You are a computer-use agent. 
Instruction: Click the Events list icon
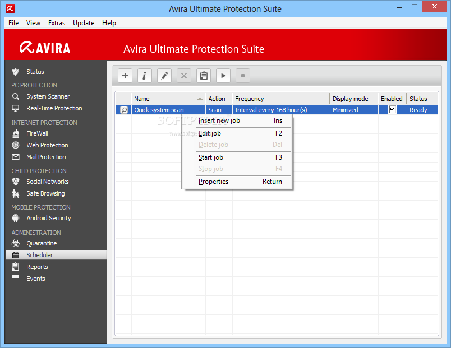(16, 279)
